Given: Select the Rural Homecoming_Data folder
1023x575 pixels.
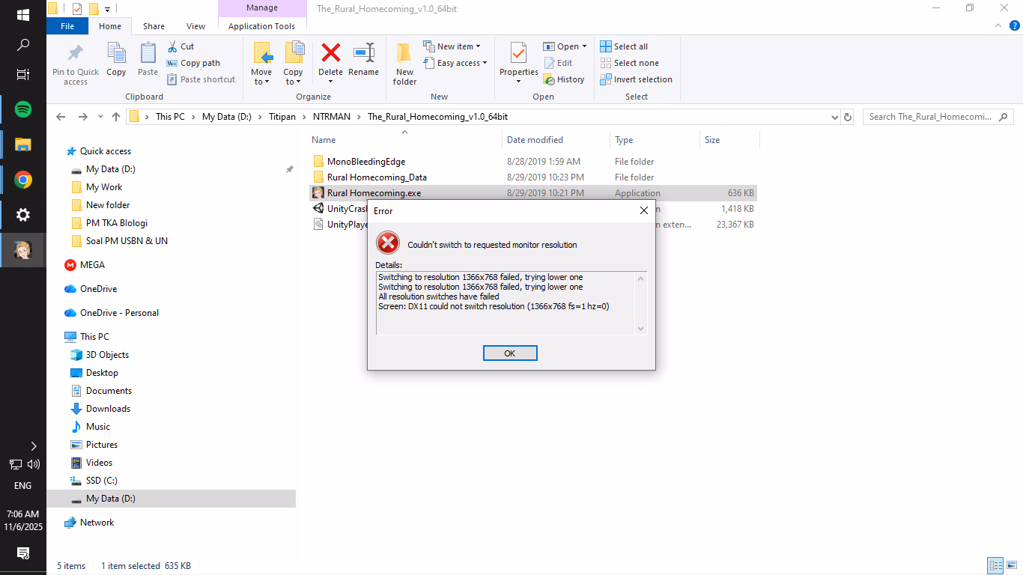Looking at the screenshot, I should coord(533,177).
